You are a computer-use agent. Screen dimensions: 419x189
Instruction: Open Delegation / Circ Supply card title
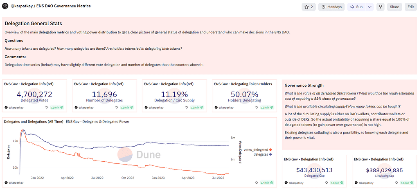(169, 84)
